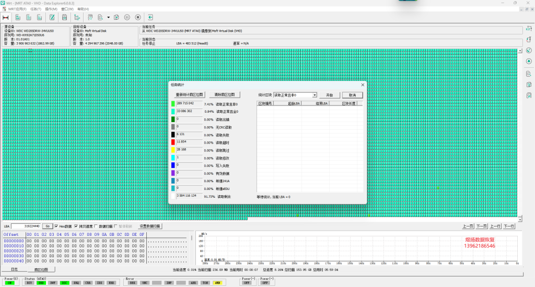Click the offset 00000010 row in hex view
Screen dimensions: 535x287
click(x=95, y=246)
